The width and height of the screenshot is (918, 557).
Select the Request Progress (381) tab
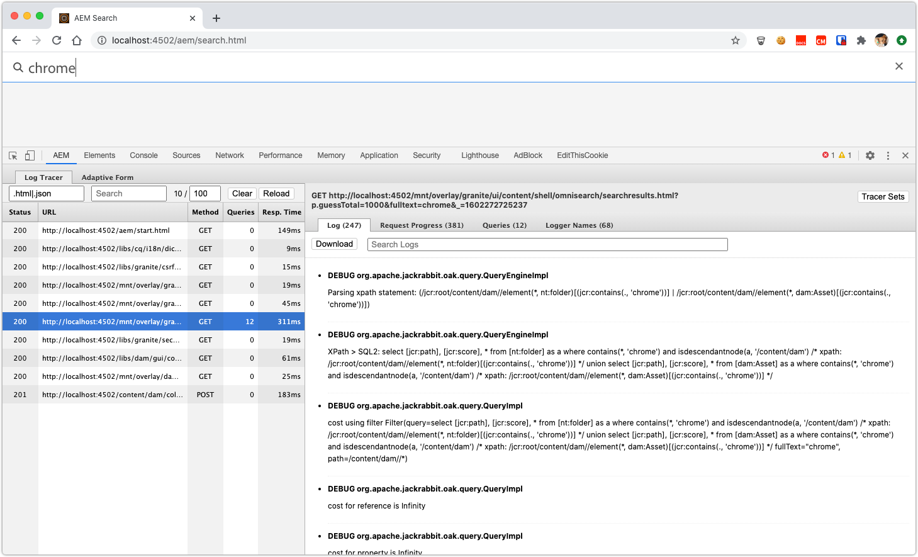click(422, 225)
